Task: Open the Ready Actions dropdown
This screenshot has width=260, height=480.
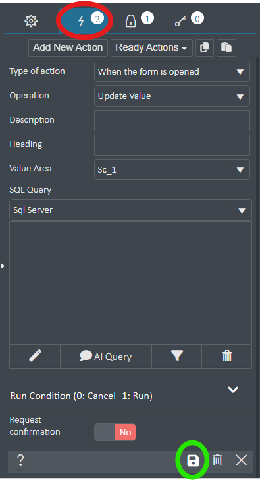Action: [x=151, y=47]
